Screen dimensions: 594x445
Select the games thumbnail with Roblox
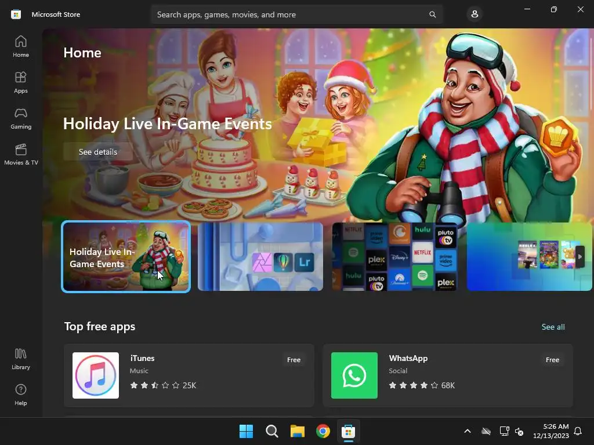pos(529,257)
